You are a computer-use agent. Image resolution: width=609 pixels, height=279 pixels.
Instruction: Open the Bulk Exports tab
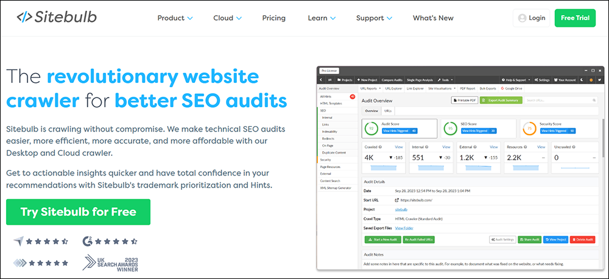[488, 88]
